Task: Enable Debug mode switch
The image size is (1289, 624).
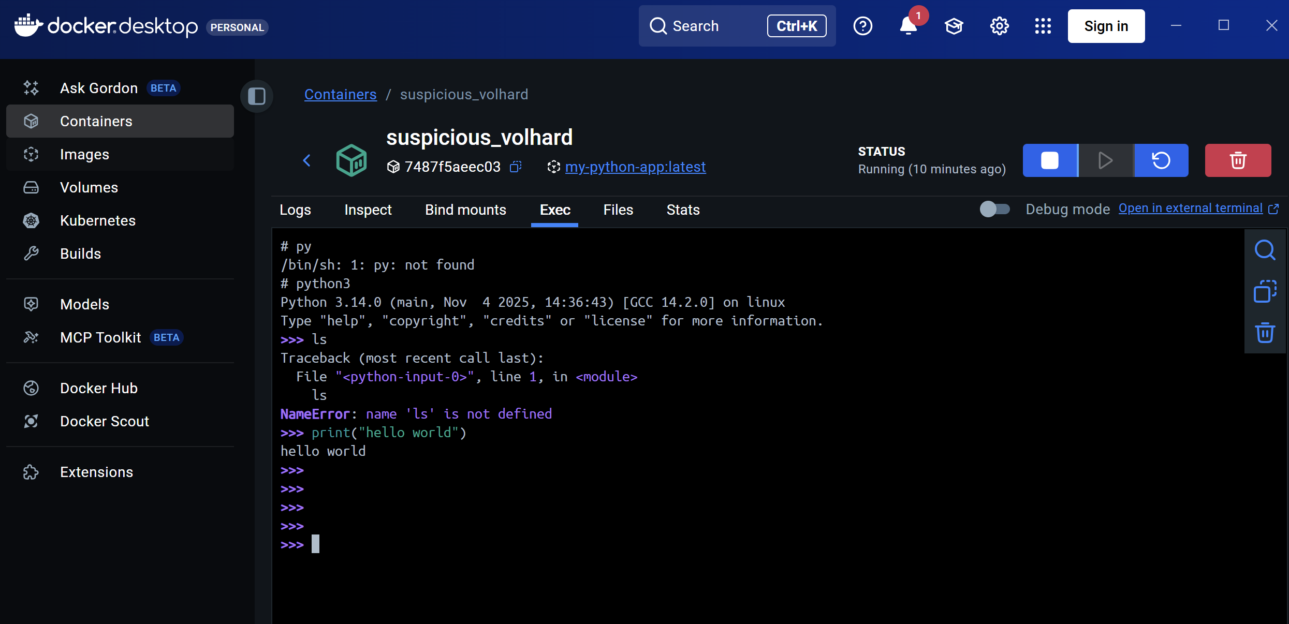Action: (994, 209)
